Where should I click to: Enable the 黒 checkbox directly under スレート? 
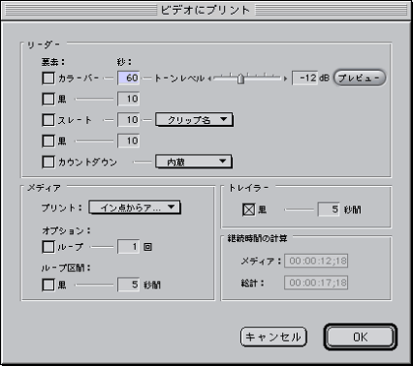48,141
